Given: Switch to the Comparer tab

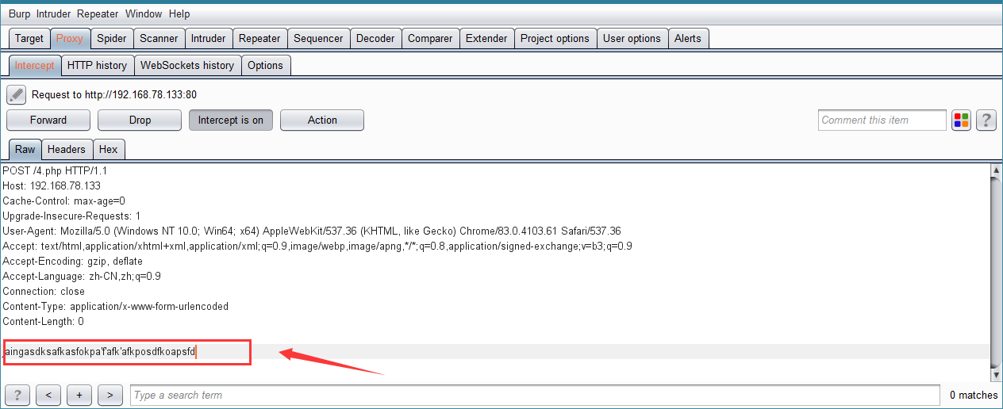Looking at the screenshot, I should pos(430,38).
